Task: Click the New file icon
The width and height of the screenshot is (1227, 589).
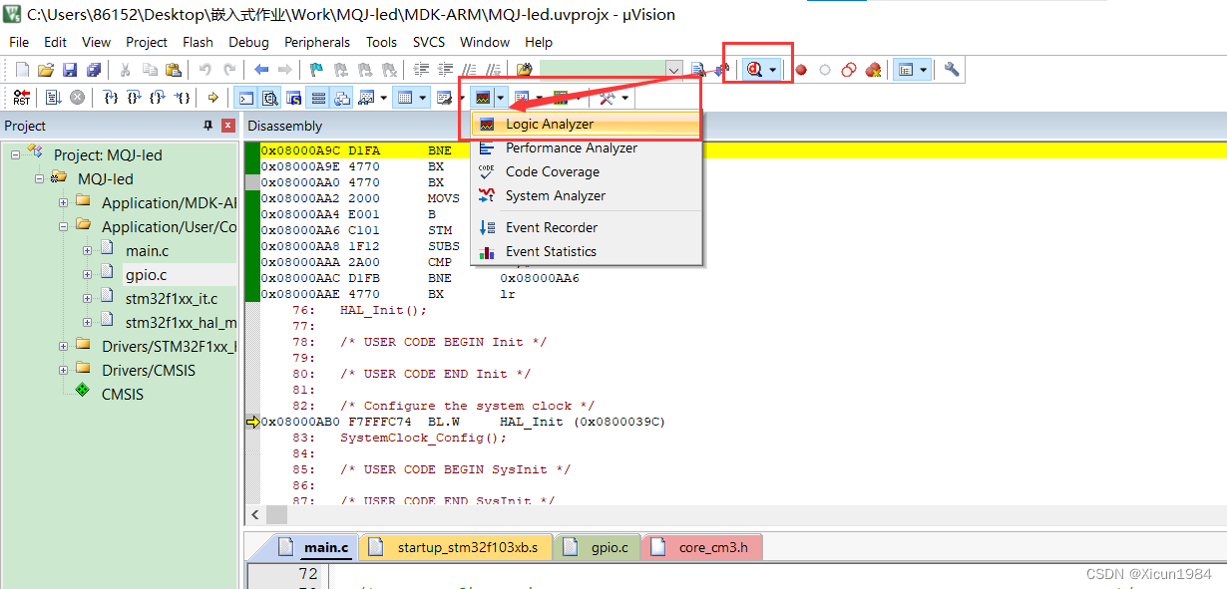Action: (x=22, y=70)
